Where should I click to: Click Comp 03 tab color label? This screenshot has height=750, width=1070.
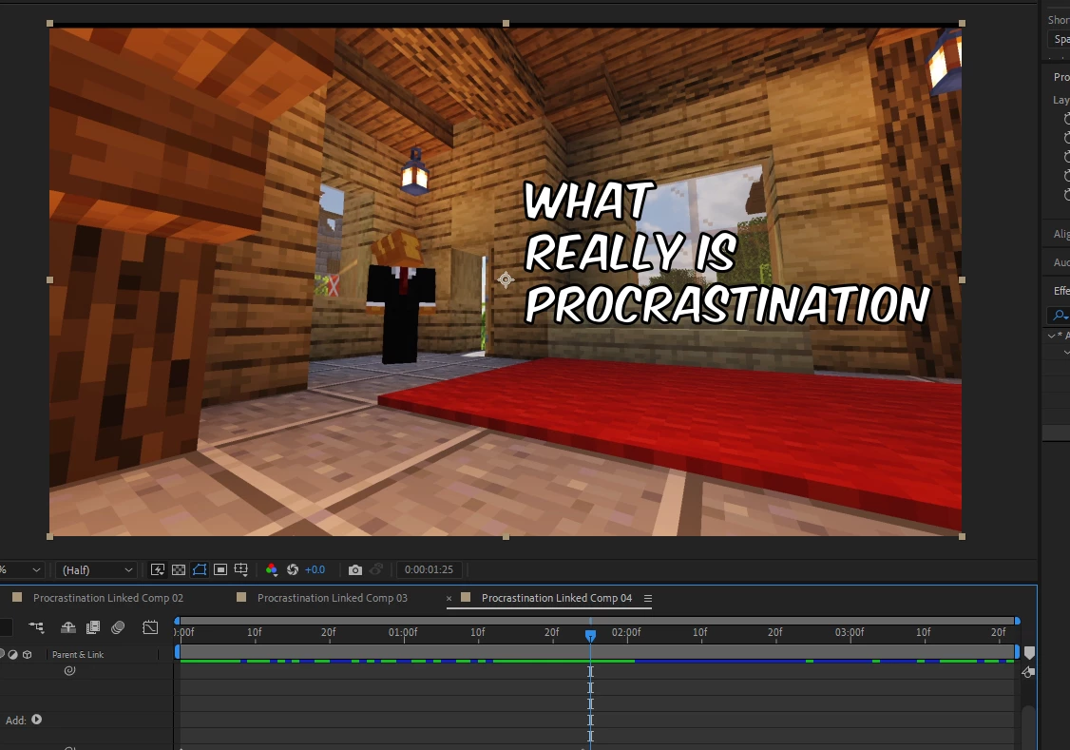coord(240,597)
